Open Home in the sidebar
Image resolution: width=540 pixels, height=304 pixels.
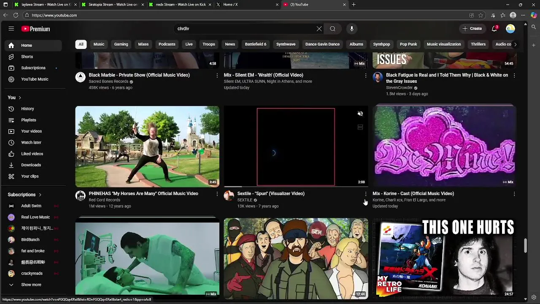[34, 45]
